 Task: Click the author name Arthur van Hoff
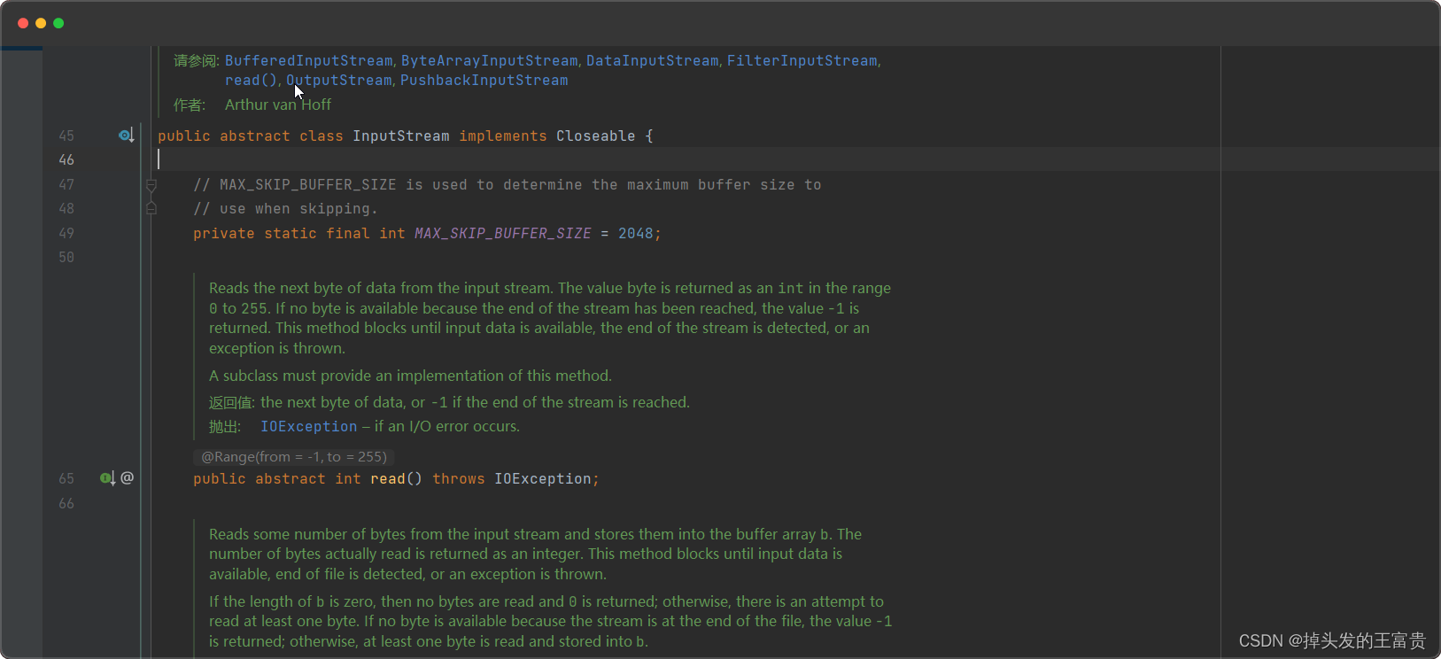coord(278,105)
